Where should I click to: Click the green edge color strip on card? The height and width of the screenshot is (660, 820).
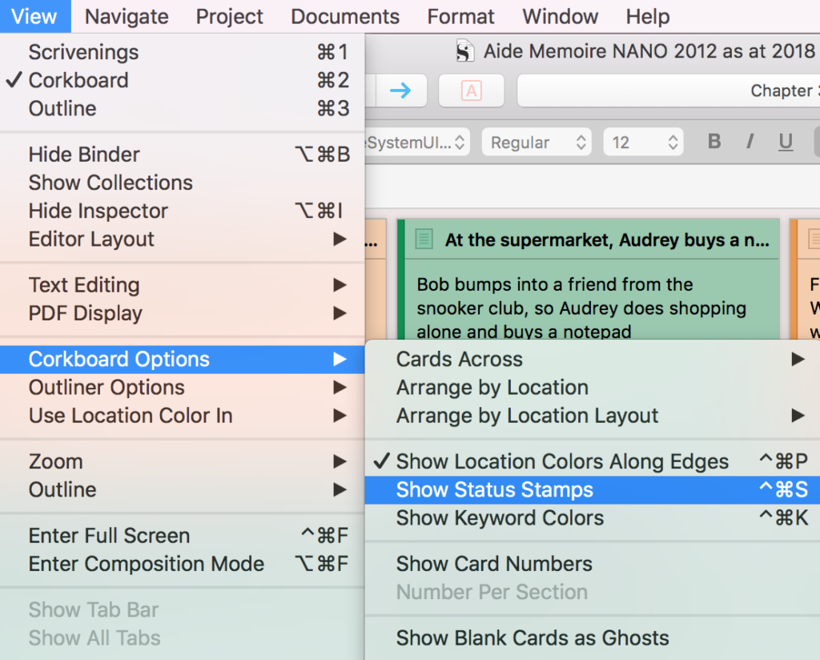click(x=401, y=280)
